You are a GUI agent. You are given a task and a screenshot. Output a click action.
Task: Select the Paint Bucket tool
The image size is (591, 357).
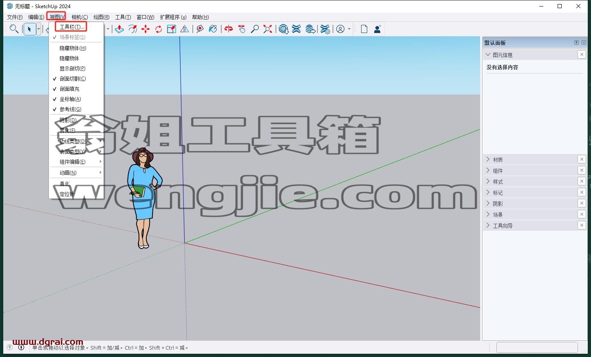(x=213, y=29)
